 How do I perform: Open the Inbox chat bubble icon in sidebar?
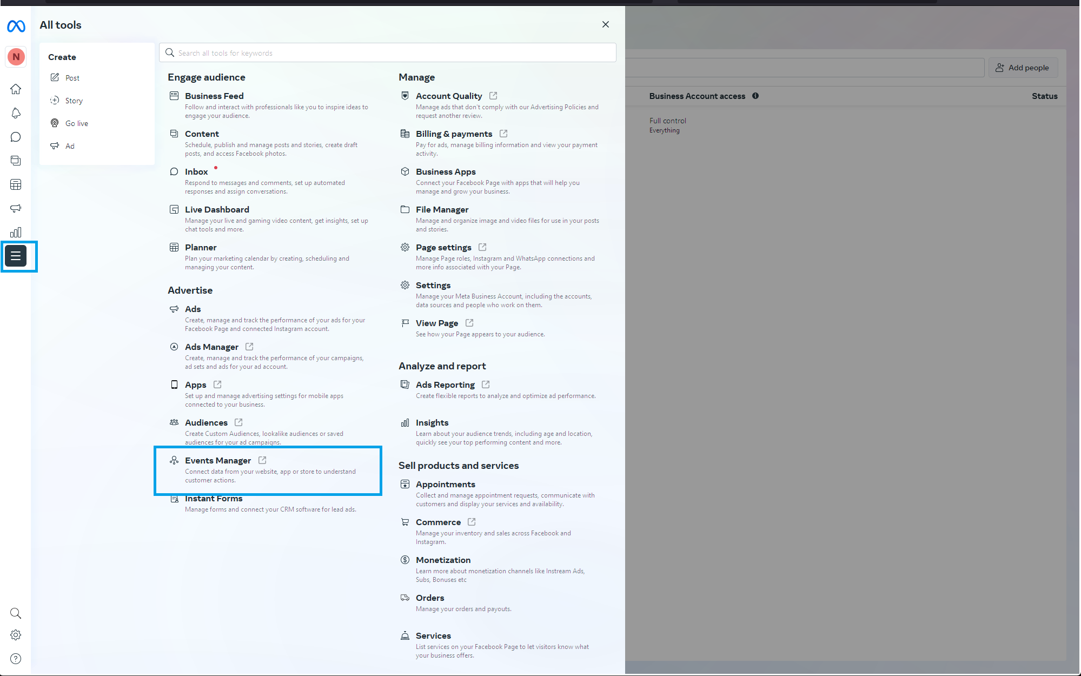16,137
